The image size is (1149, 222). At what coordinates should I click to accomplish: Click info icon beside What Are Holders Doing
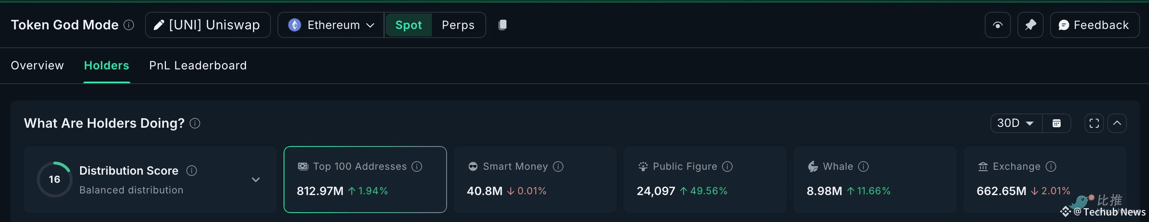tap(195, 124)
